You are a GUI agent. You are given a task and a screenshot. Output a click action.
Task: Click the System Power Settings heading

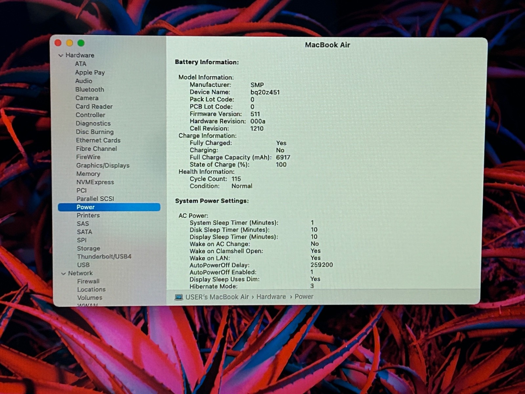pos(212,201)
